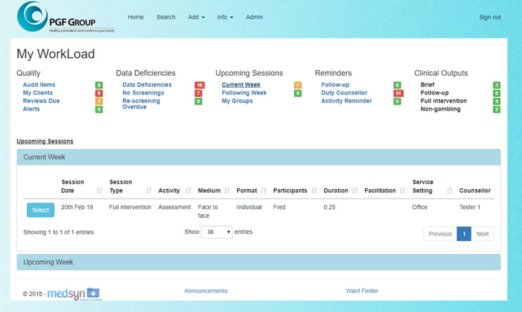Click the medsyn footer logo
The width and height of the screenshot is (522, 312).
click(x=73, y=294)
